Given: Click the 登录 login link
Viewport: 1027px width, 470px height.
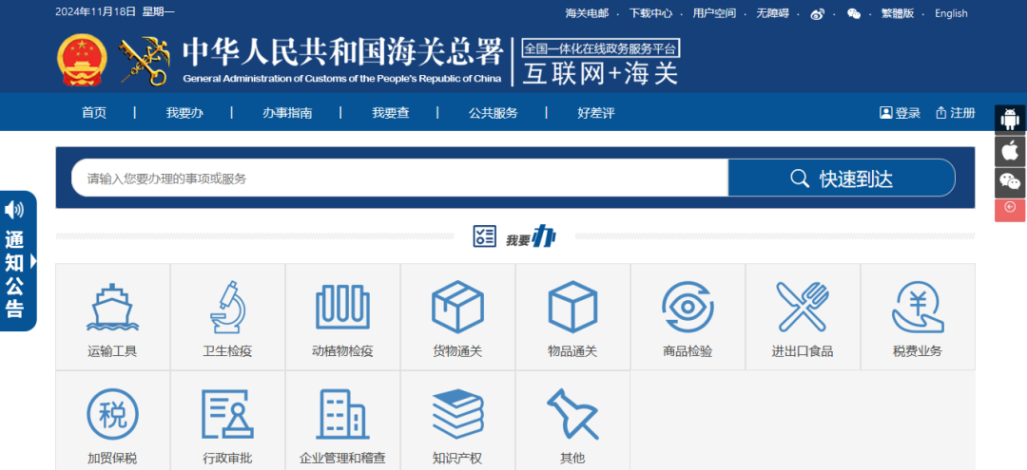Looking at the screenshot, I should click(900, 112).
